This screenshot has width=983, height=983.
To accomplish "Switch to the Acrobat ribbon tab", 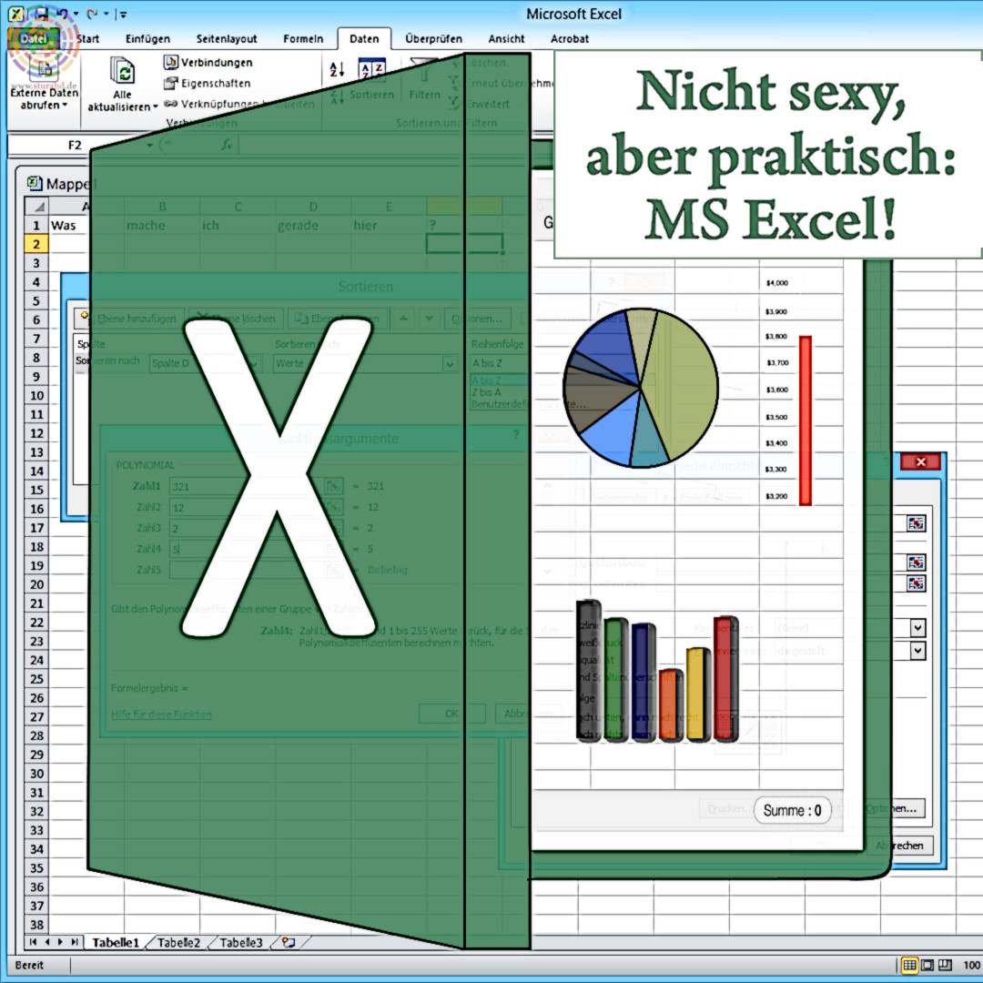I will [x=570, y=39].
